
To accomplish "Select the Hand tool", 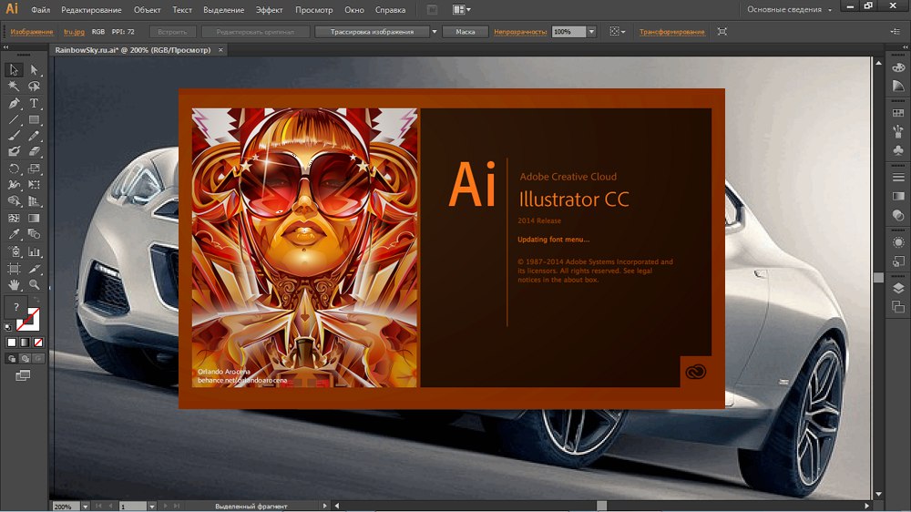I will tap(14, 285).
